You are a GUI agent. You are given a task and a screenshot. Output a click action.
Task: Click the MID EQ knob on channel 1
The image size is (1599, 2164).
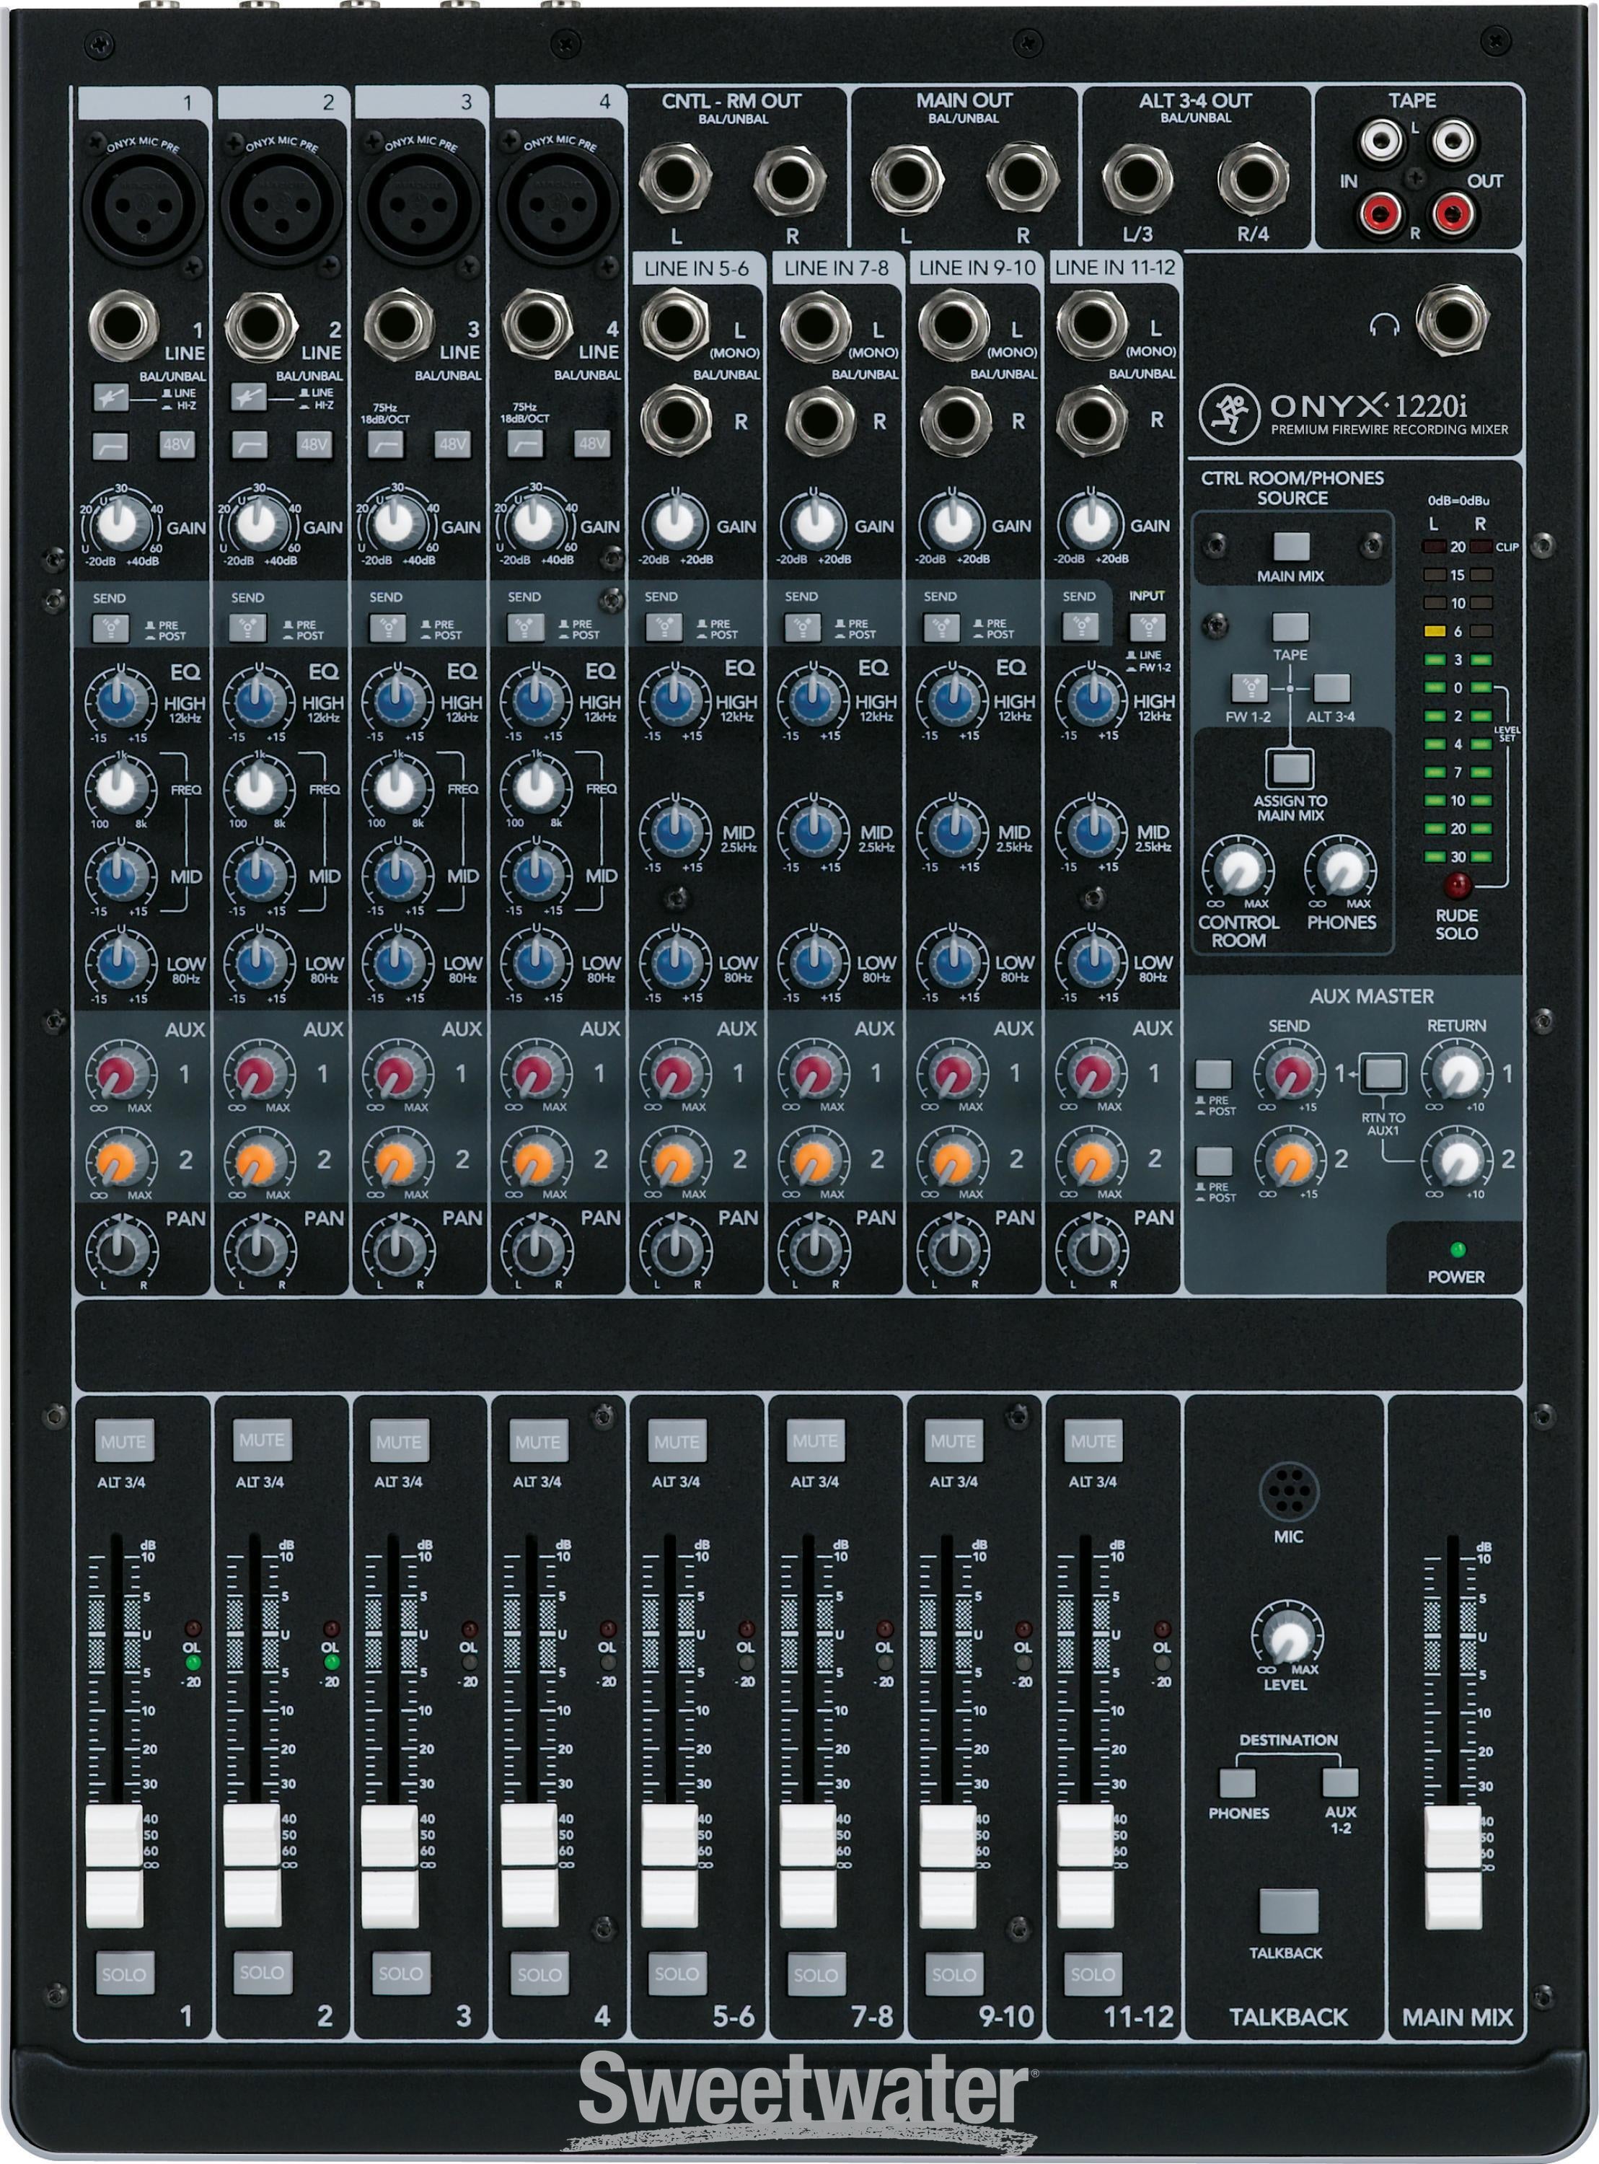tap(121, 876)
